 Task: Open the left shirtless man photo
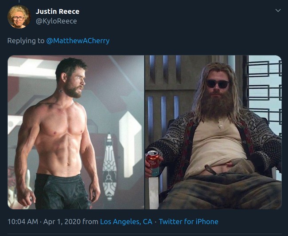76,132
